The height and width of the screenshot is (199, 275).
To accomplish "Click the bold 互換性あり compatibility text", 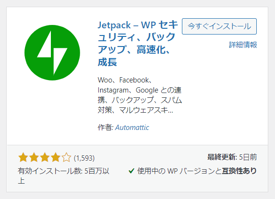I will pyautogui.click(x=239, y=171).
